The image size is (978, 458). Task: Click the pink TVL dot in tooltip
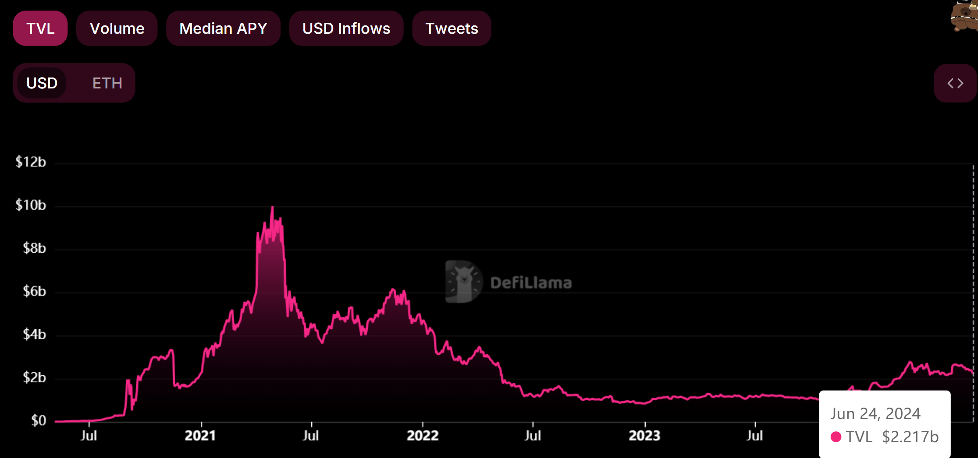coord(836,437)
